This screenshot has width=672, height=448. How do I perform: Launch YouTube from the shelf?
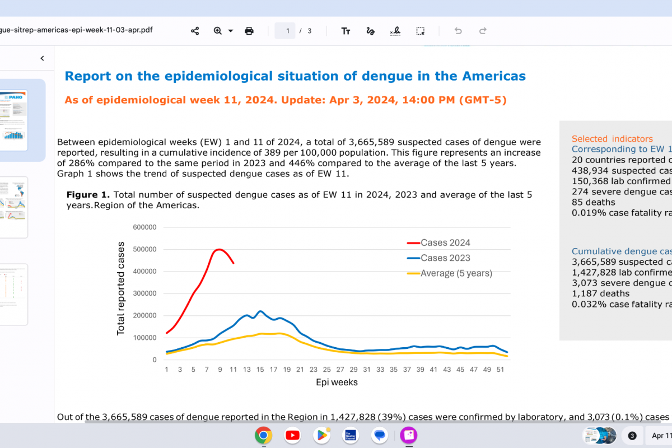coord(292,435)
